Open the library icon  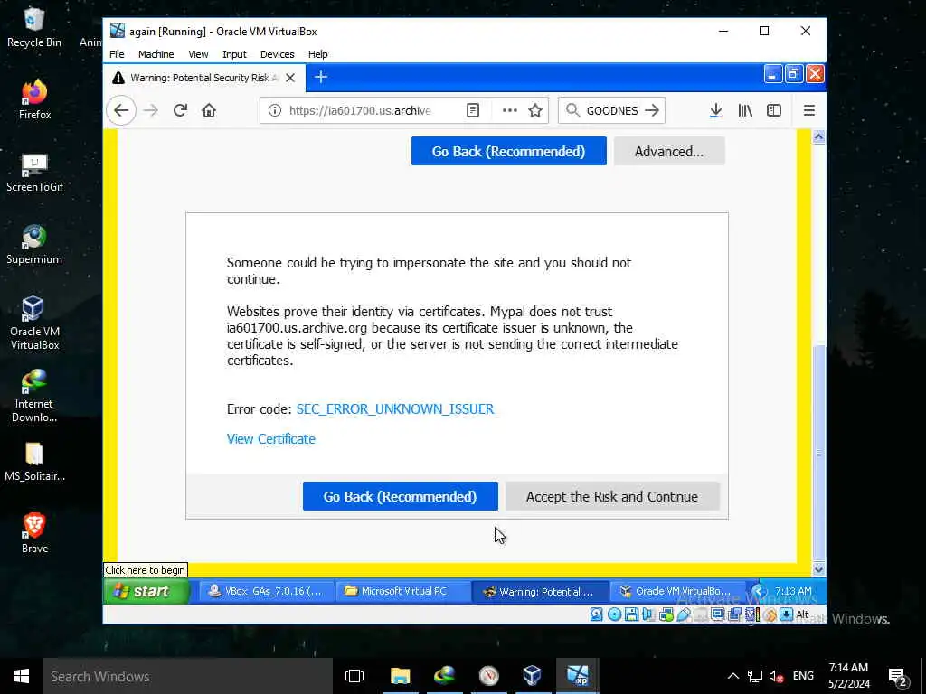[745, 110]
